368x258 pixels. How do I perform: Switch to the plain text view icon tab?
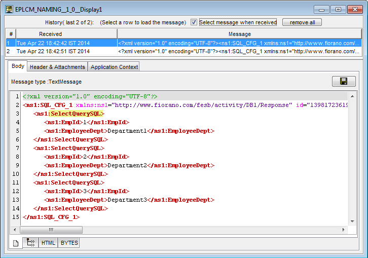click(x=16, y=243)
